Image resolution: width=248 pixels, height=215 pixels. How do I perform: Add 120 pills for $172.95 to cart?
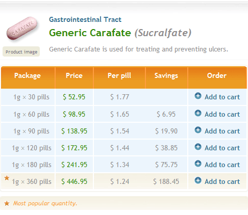point(222,148)
